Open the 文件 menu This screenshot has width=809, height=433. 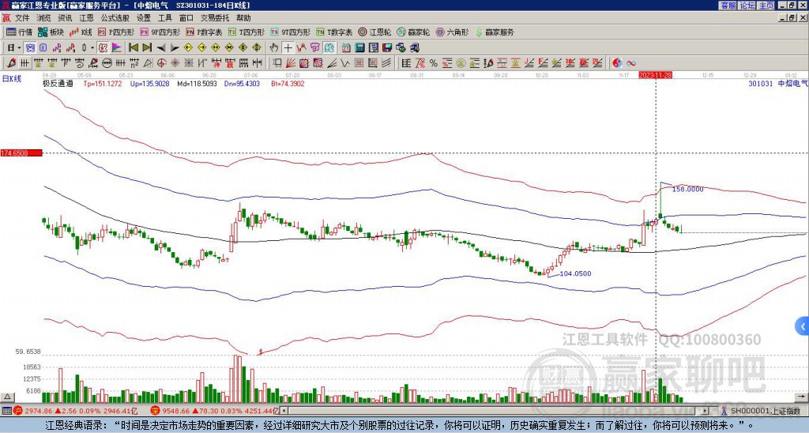click(x=22, y=18)
